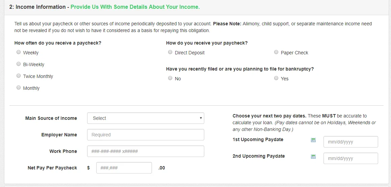Focus the Work Phone input
The width and height of the screenshot is (391, 187).
click(x=146, y=151)
